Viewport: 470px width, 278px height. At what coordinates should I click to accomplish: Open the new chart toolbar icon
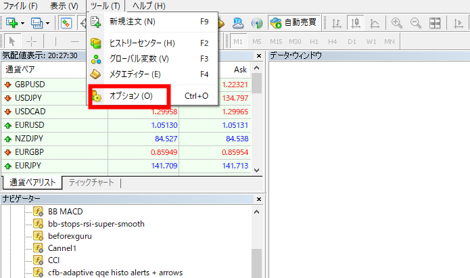click(x=11, y=23)
